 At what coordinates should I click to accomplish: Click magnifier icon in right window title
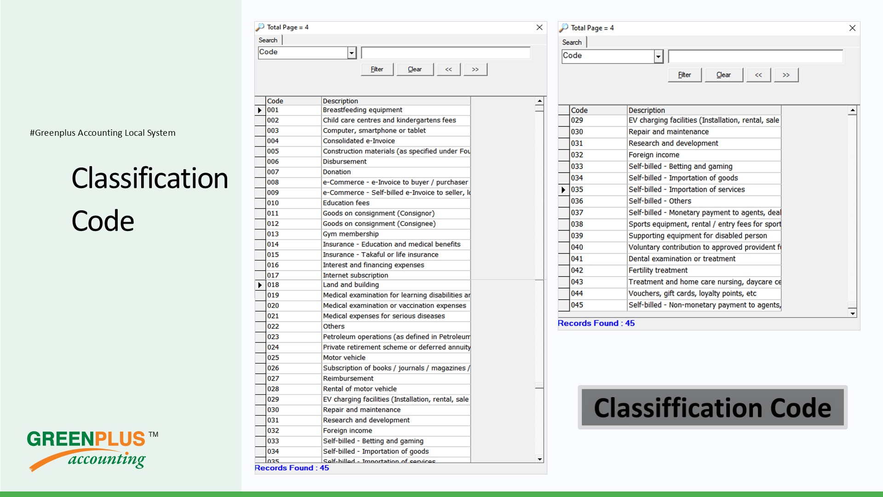click(564, 28)
